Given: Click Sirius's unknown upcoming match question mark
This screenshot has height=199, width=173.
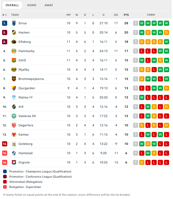Looking at the screenshot, I should click(x=136, y=23).
